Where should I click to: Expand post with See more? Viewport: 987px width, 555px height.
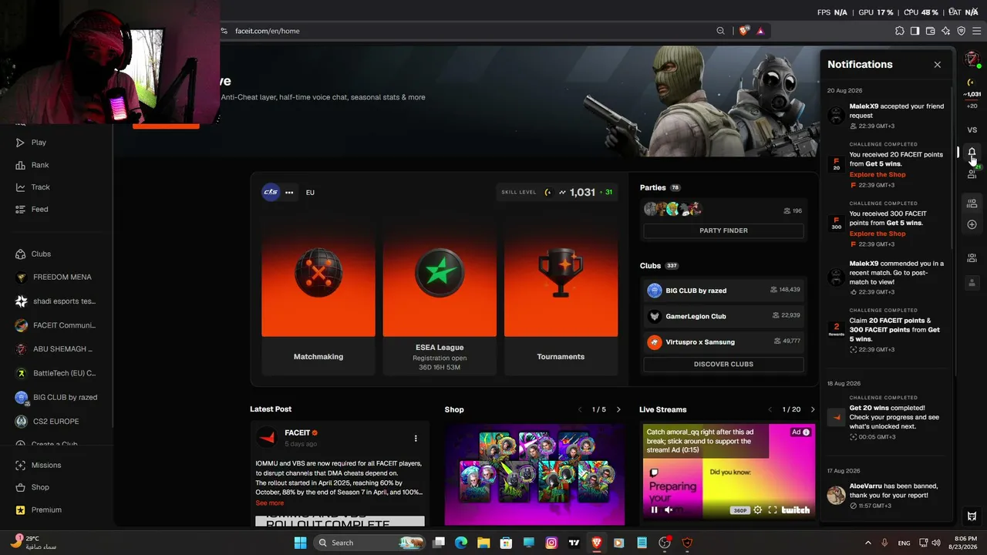coord(270,503)
